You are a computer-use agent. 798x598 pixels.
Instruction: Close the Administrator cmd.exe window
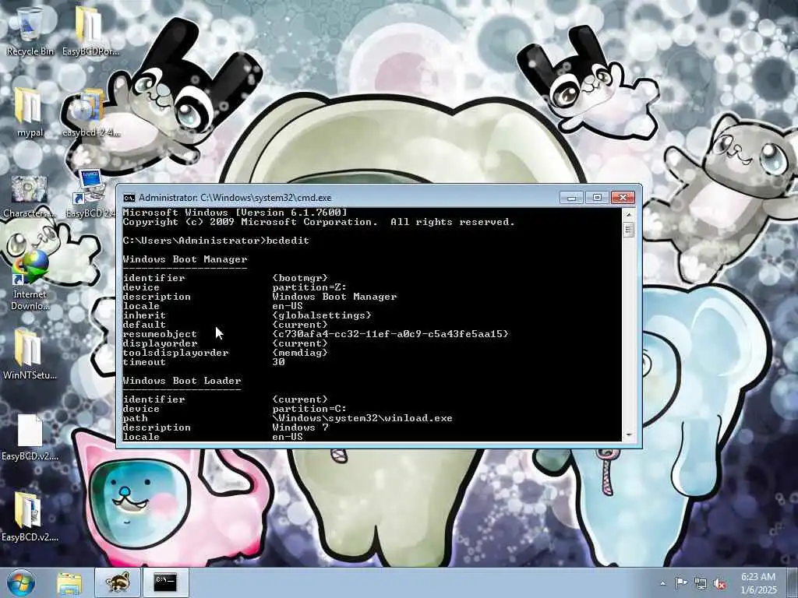point(623,197)
